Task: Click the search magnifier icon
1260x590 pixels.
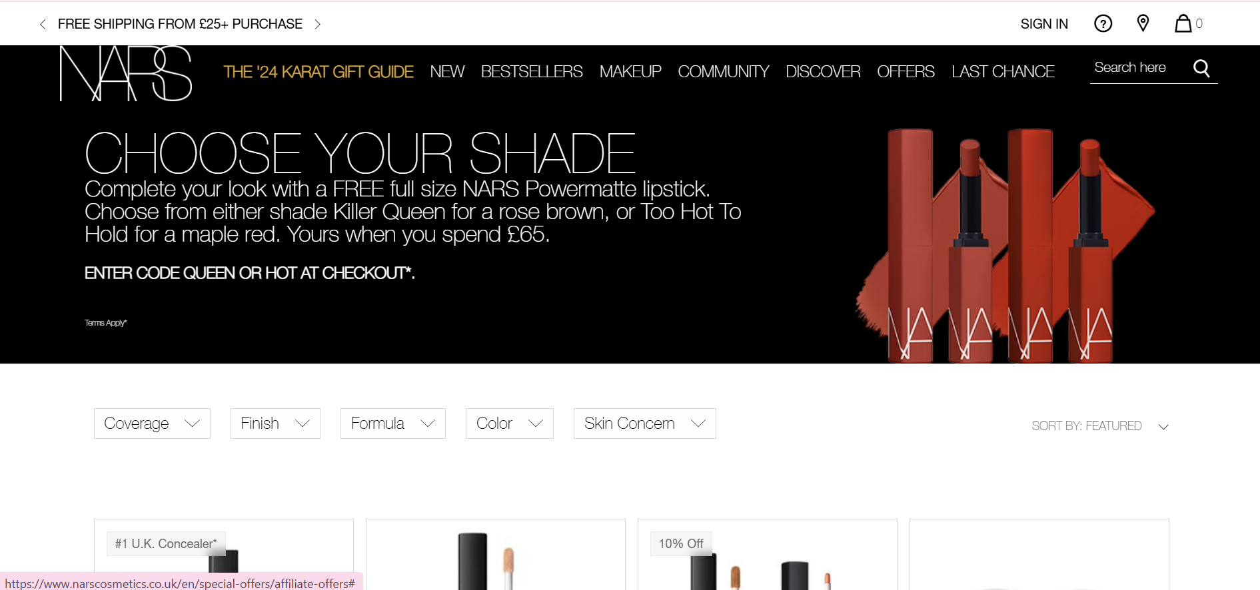Action: click(x=1201, y=68)
